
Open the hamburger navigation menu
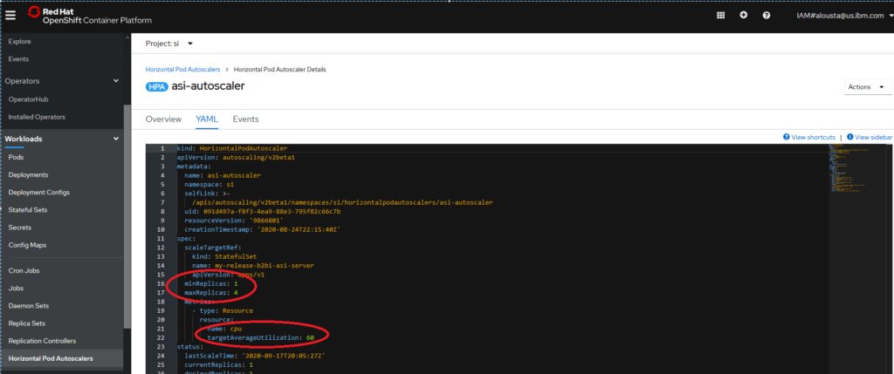pyautogui.click(x=10, y=15)
